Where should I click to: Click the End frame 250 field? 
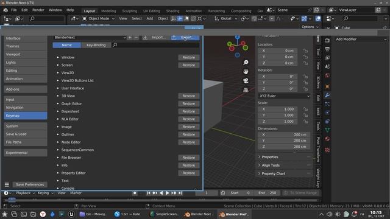267,193
